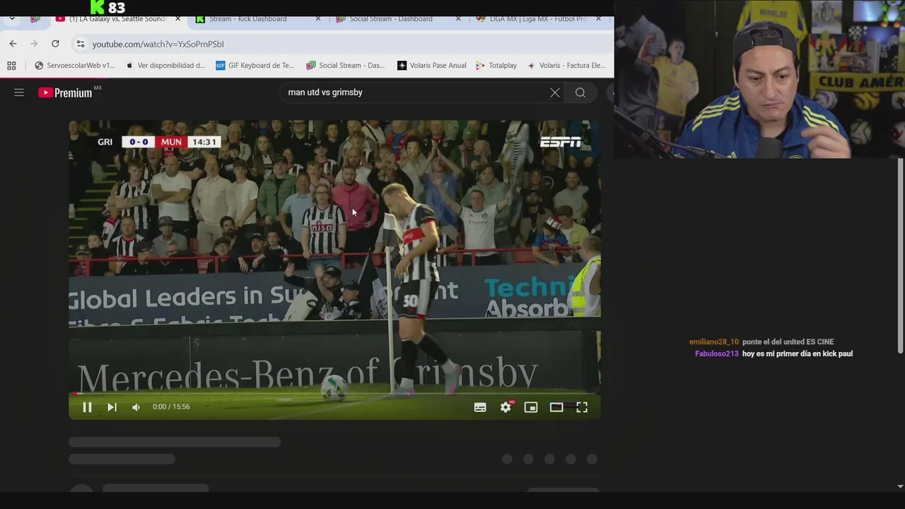This screenshot has width=905, height=509.
Task: Select the browser address bar URL
Action: 158,44
